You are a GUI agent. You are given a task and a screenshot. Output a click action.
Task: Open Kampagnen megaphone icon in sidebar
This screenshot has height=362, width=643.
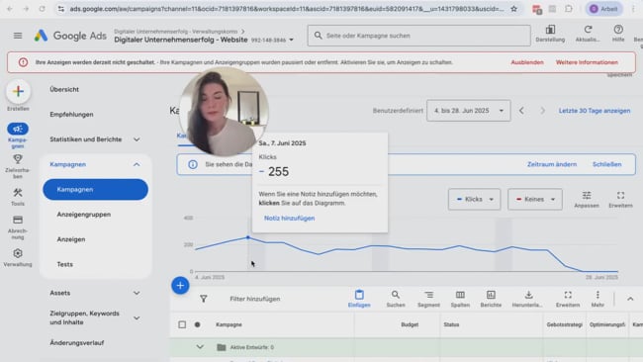18,129
